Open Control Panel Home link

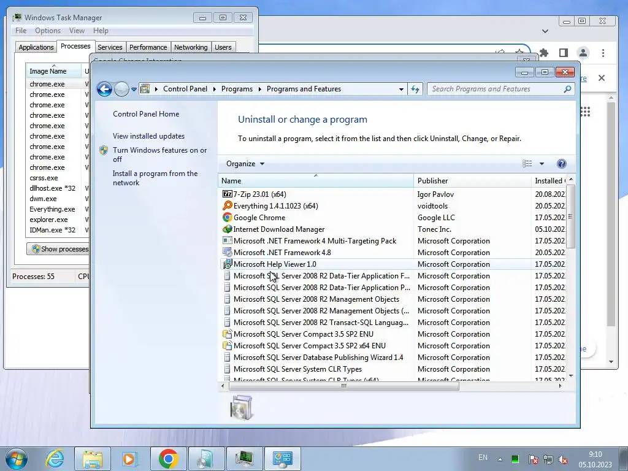(x=146, y=113)
